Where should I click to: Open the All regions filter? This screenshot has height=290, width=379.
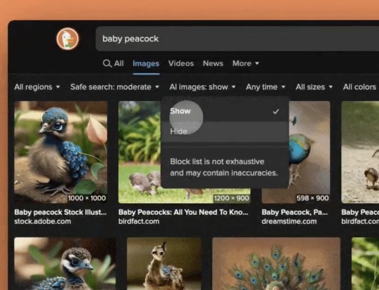pyautogui.click(x=37, y=87)
